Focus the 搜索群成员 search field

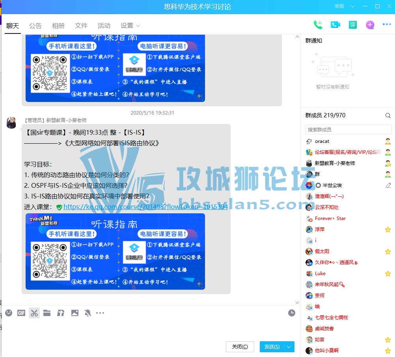coord(348,129)
